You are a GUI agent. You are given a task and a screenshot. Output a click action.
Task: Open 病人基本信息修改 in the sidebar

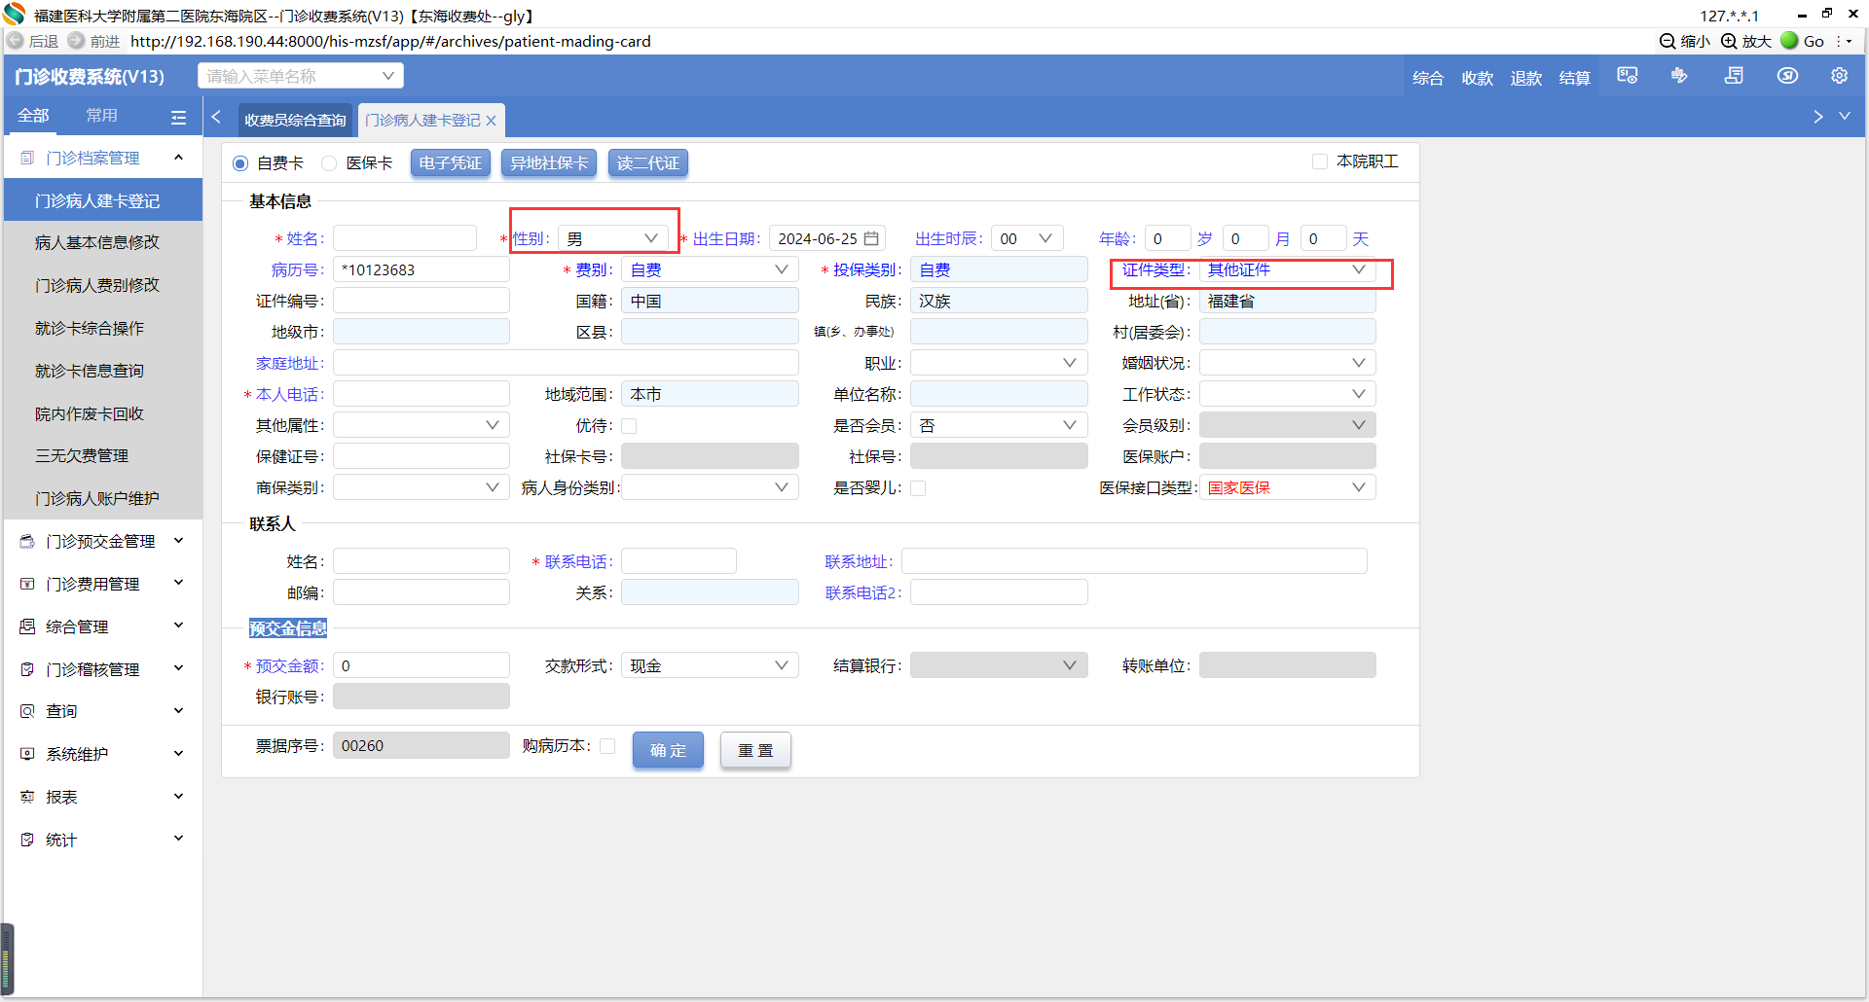point(103,242)
